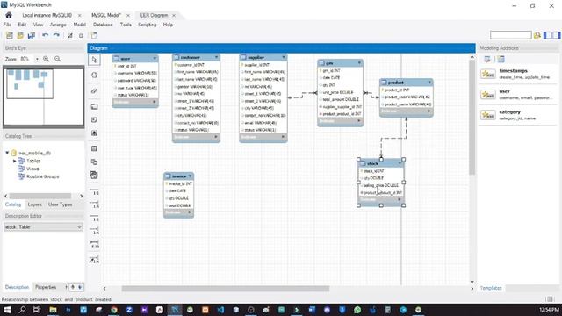The width and height of the screenshot is (562, 316).
Task: Click the toolbar search input field
Action: pos(511,35)
